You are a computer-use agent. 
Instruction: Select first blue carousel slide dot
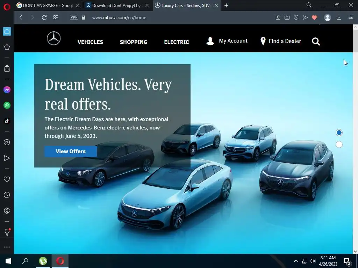[x=339, y=133]
